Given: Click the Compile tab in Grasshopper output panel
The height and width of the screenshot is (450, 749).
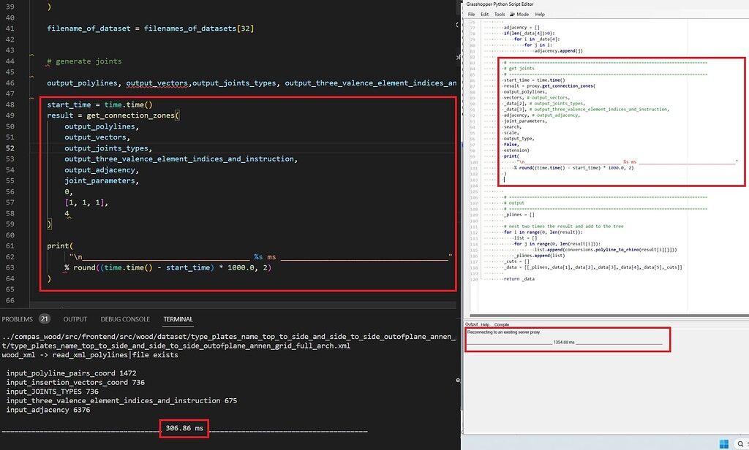Looking at the screenshot, I should [502, 324].
